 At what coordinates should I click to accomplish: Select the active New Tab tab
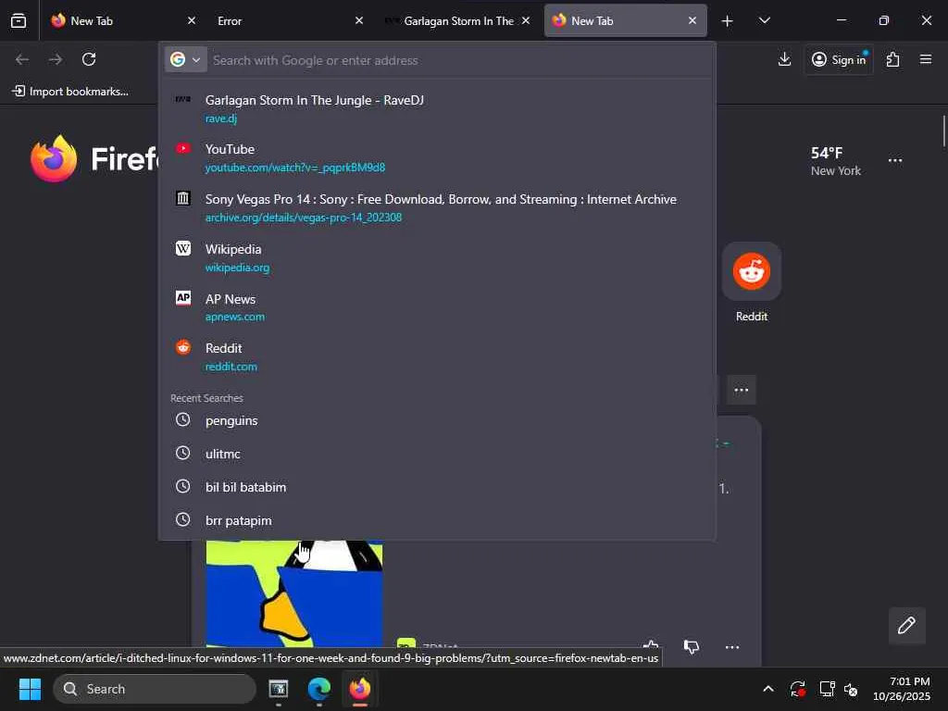coord(625,20)
